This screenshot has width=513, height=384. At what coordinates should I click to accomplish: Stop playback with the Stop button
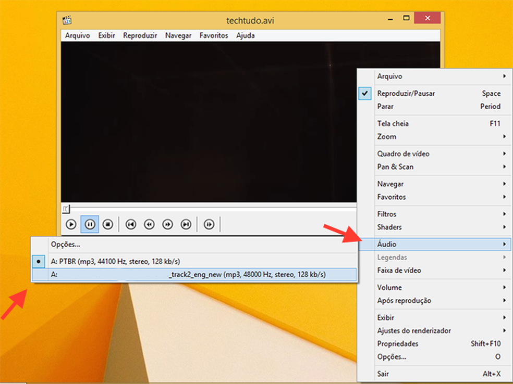pyautogui.click(x=108, y=224)
